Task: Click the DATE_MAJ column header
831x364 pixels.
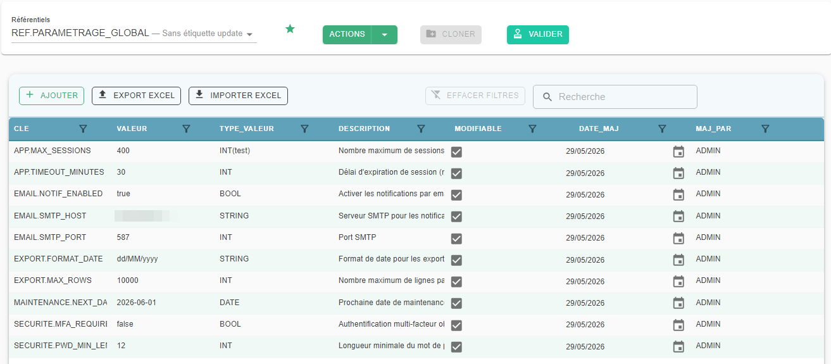Action: 599,129
